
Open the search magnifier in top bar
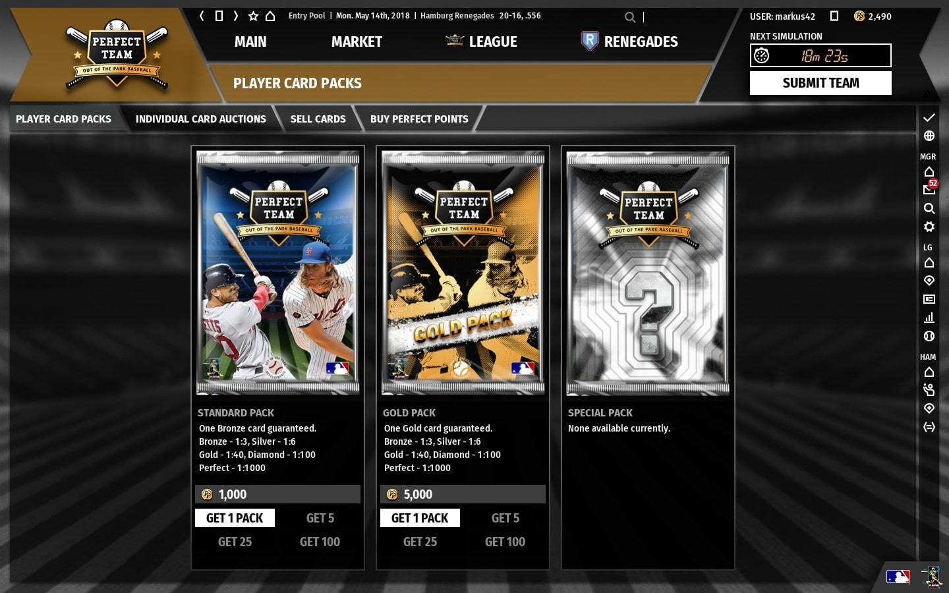pyautogui.click(x=630, y=17)
